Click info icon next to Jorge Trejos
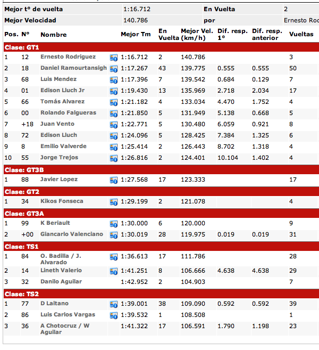 (x=113, y=158)
